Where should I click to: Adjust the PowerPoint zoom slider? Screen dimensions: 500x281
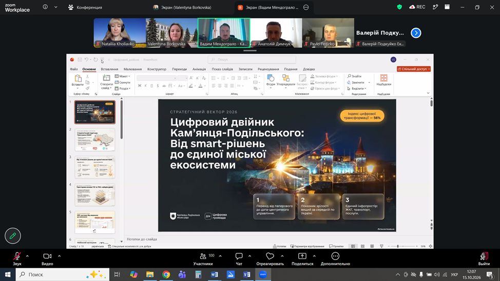402,246
